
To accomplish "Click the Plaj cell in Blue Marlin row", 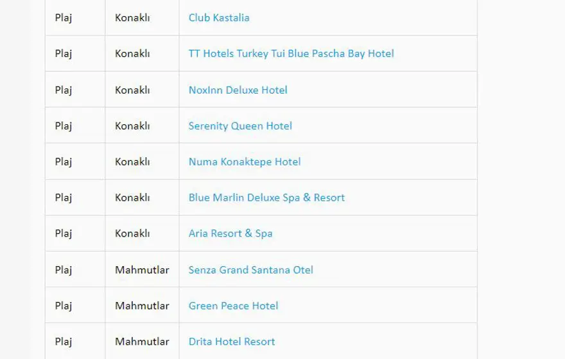I will click(64, 197).
